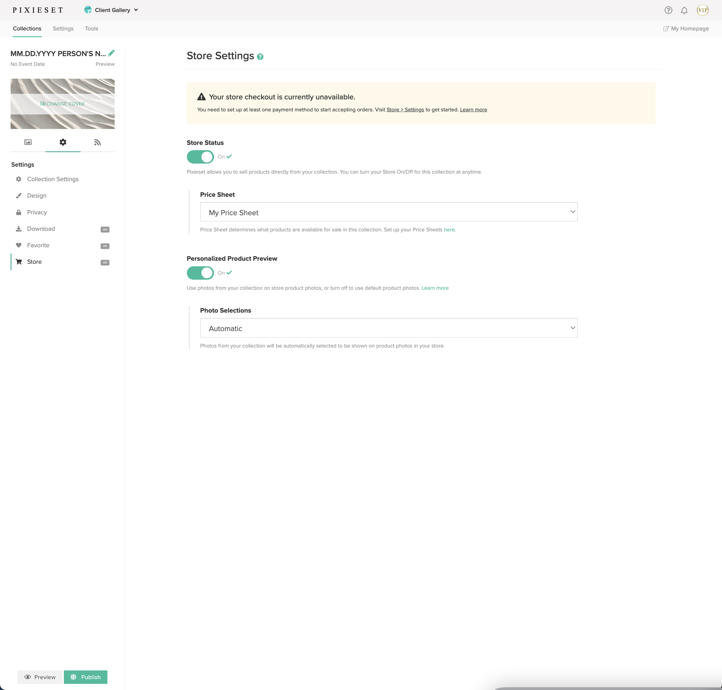Open the Photo Selections dropdown
722x690 pixels.
388,328
